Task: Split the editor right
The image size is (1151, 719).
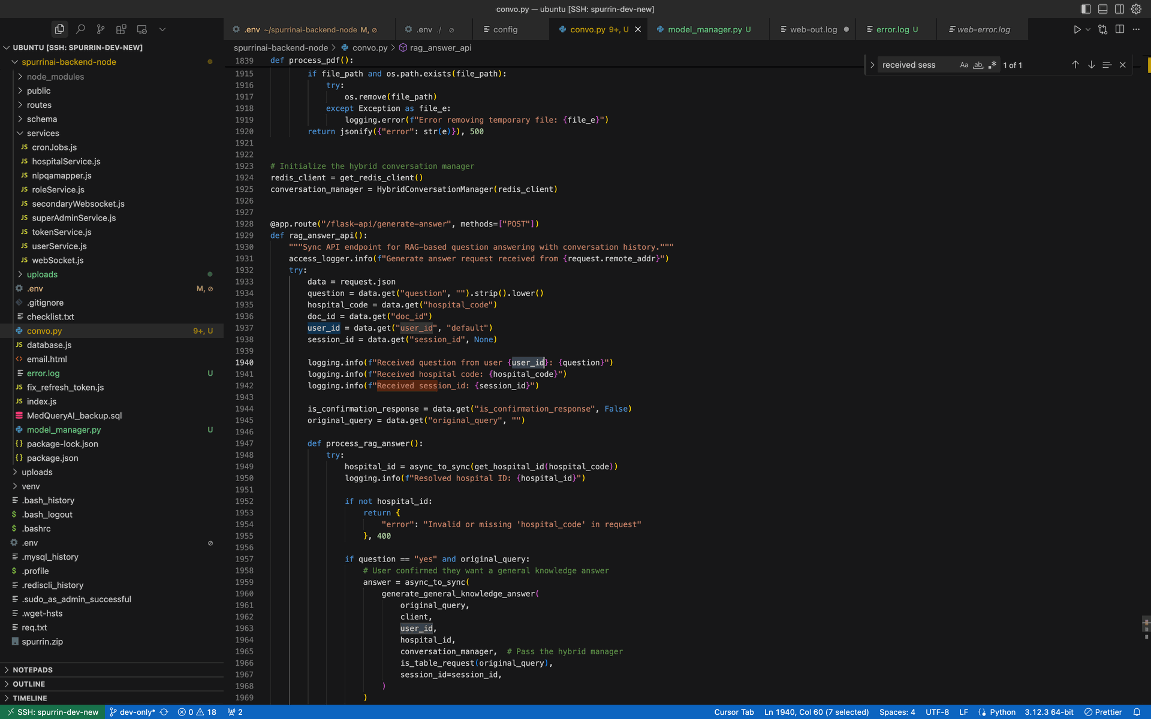Action: [1119, 29]
